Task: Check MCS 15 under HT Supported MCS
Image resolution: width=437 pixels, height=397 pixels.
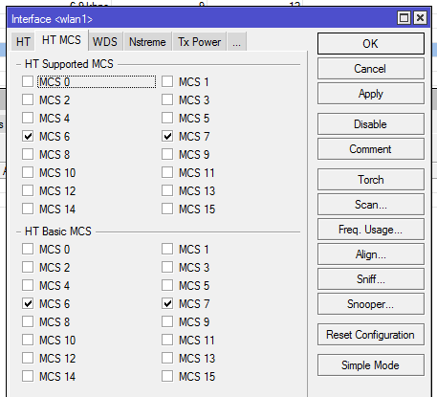Action: [x=167, y=209]
